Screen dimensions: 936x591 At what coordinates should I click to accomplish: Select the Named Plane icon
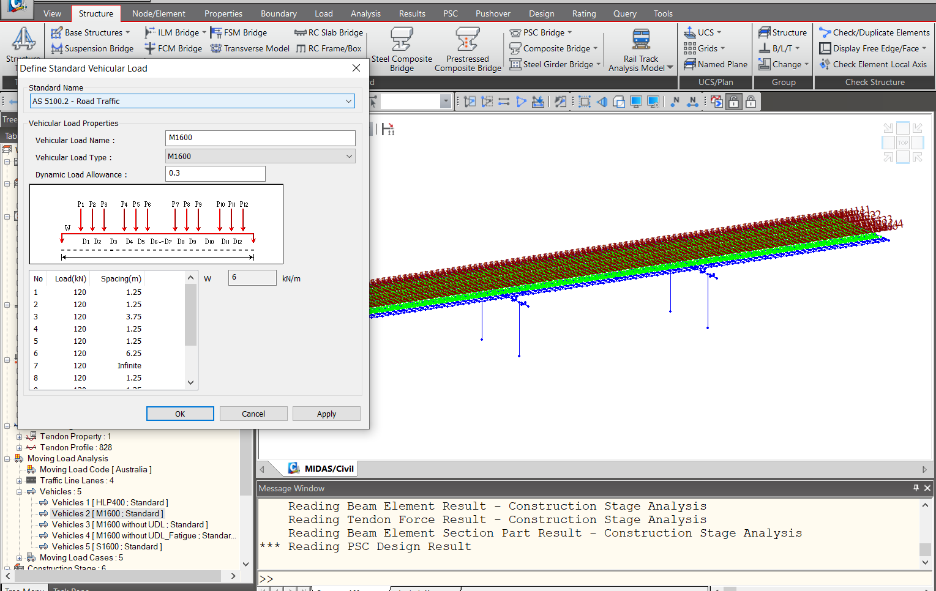715,64
